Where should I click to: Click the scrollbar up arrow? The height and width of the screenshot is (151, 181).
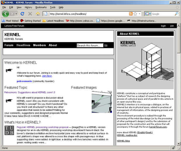point(178,25)
